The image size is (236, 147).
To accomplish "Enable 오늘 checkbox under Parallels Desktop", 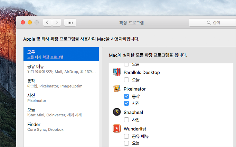I will tap(126, 80).
